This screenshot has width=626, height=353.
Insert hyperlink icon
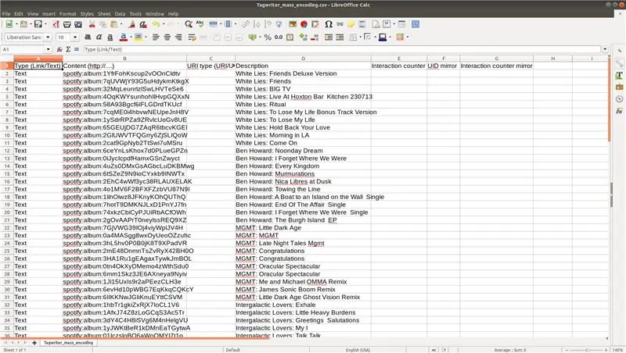[x=340, y=24]
